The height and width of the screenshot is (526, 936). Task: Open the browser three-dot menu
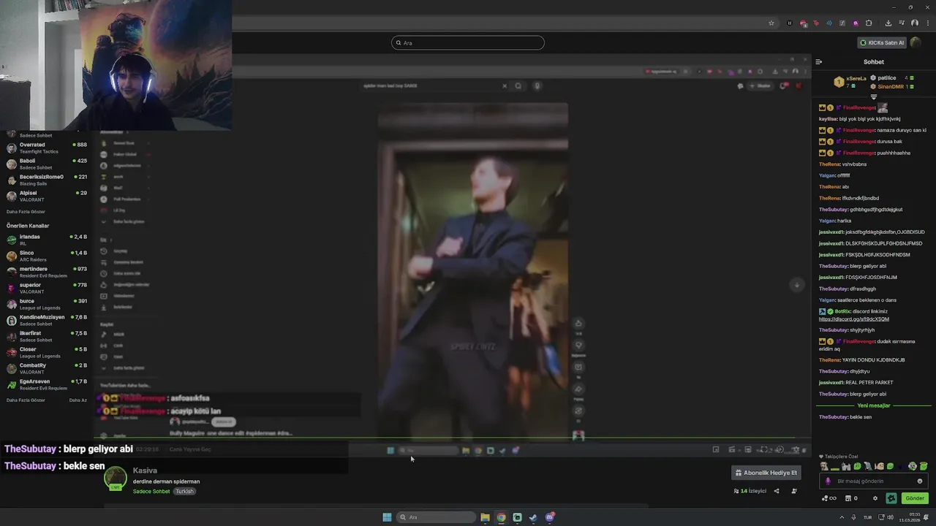coord(926,23)
